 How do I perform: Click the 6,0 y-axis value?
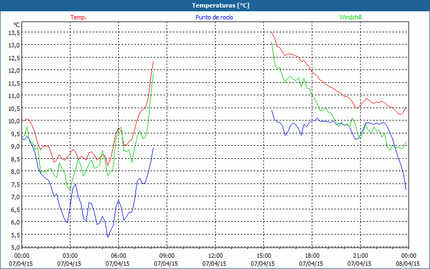16,222
